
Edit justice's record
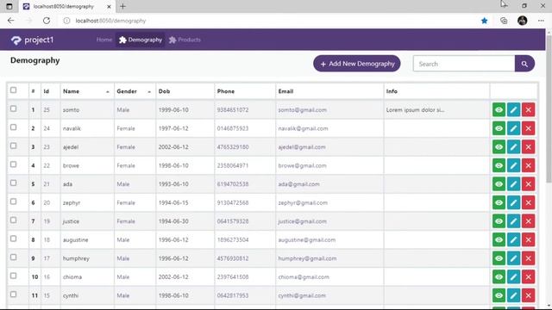pos(514,221)
